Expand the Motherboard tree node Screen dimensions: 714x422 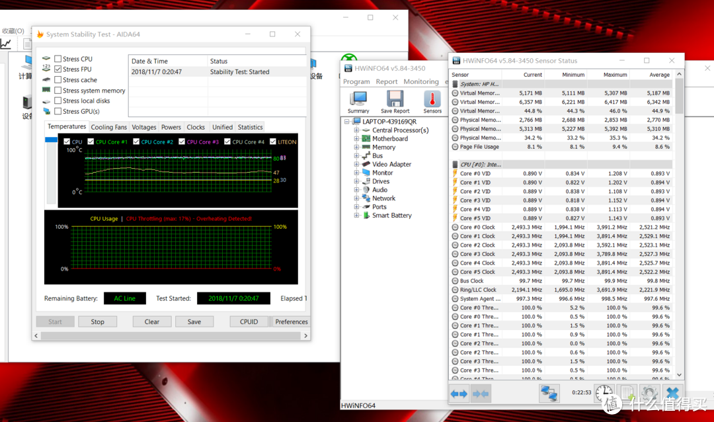(x=356, y=138)
